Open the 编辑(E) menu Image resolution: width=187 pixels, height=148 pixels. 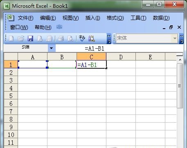point(48,18)
